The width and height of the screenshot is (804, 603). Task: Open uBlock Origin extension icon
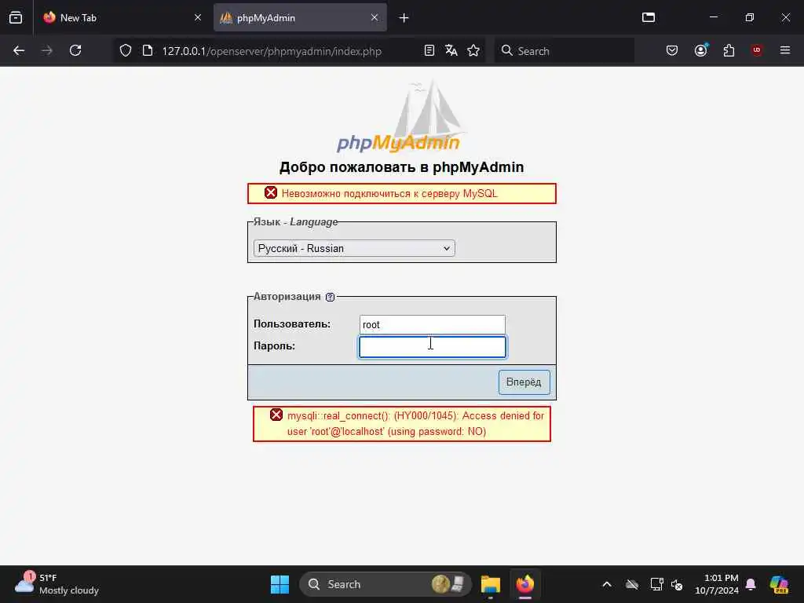[x=757, y=50]
